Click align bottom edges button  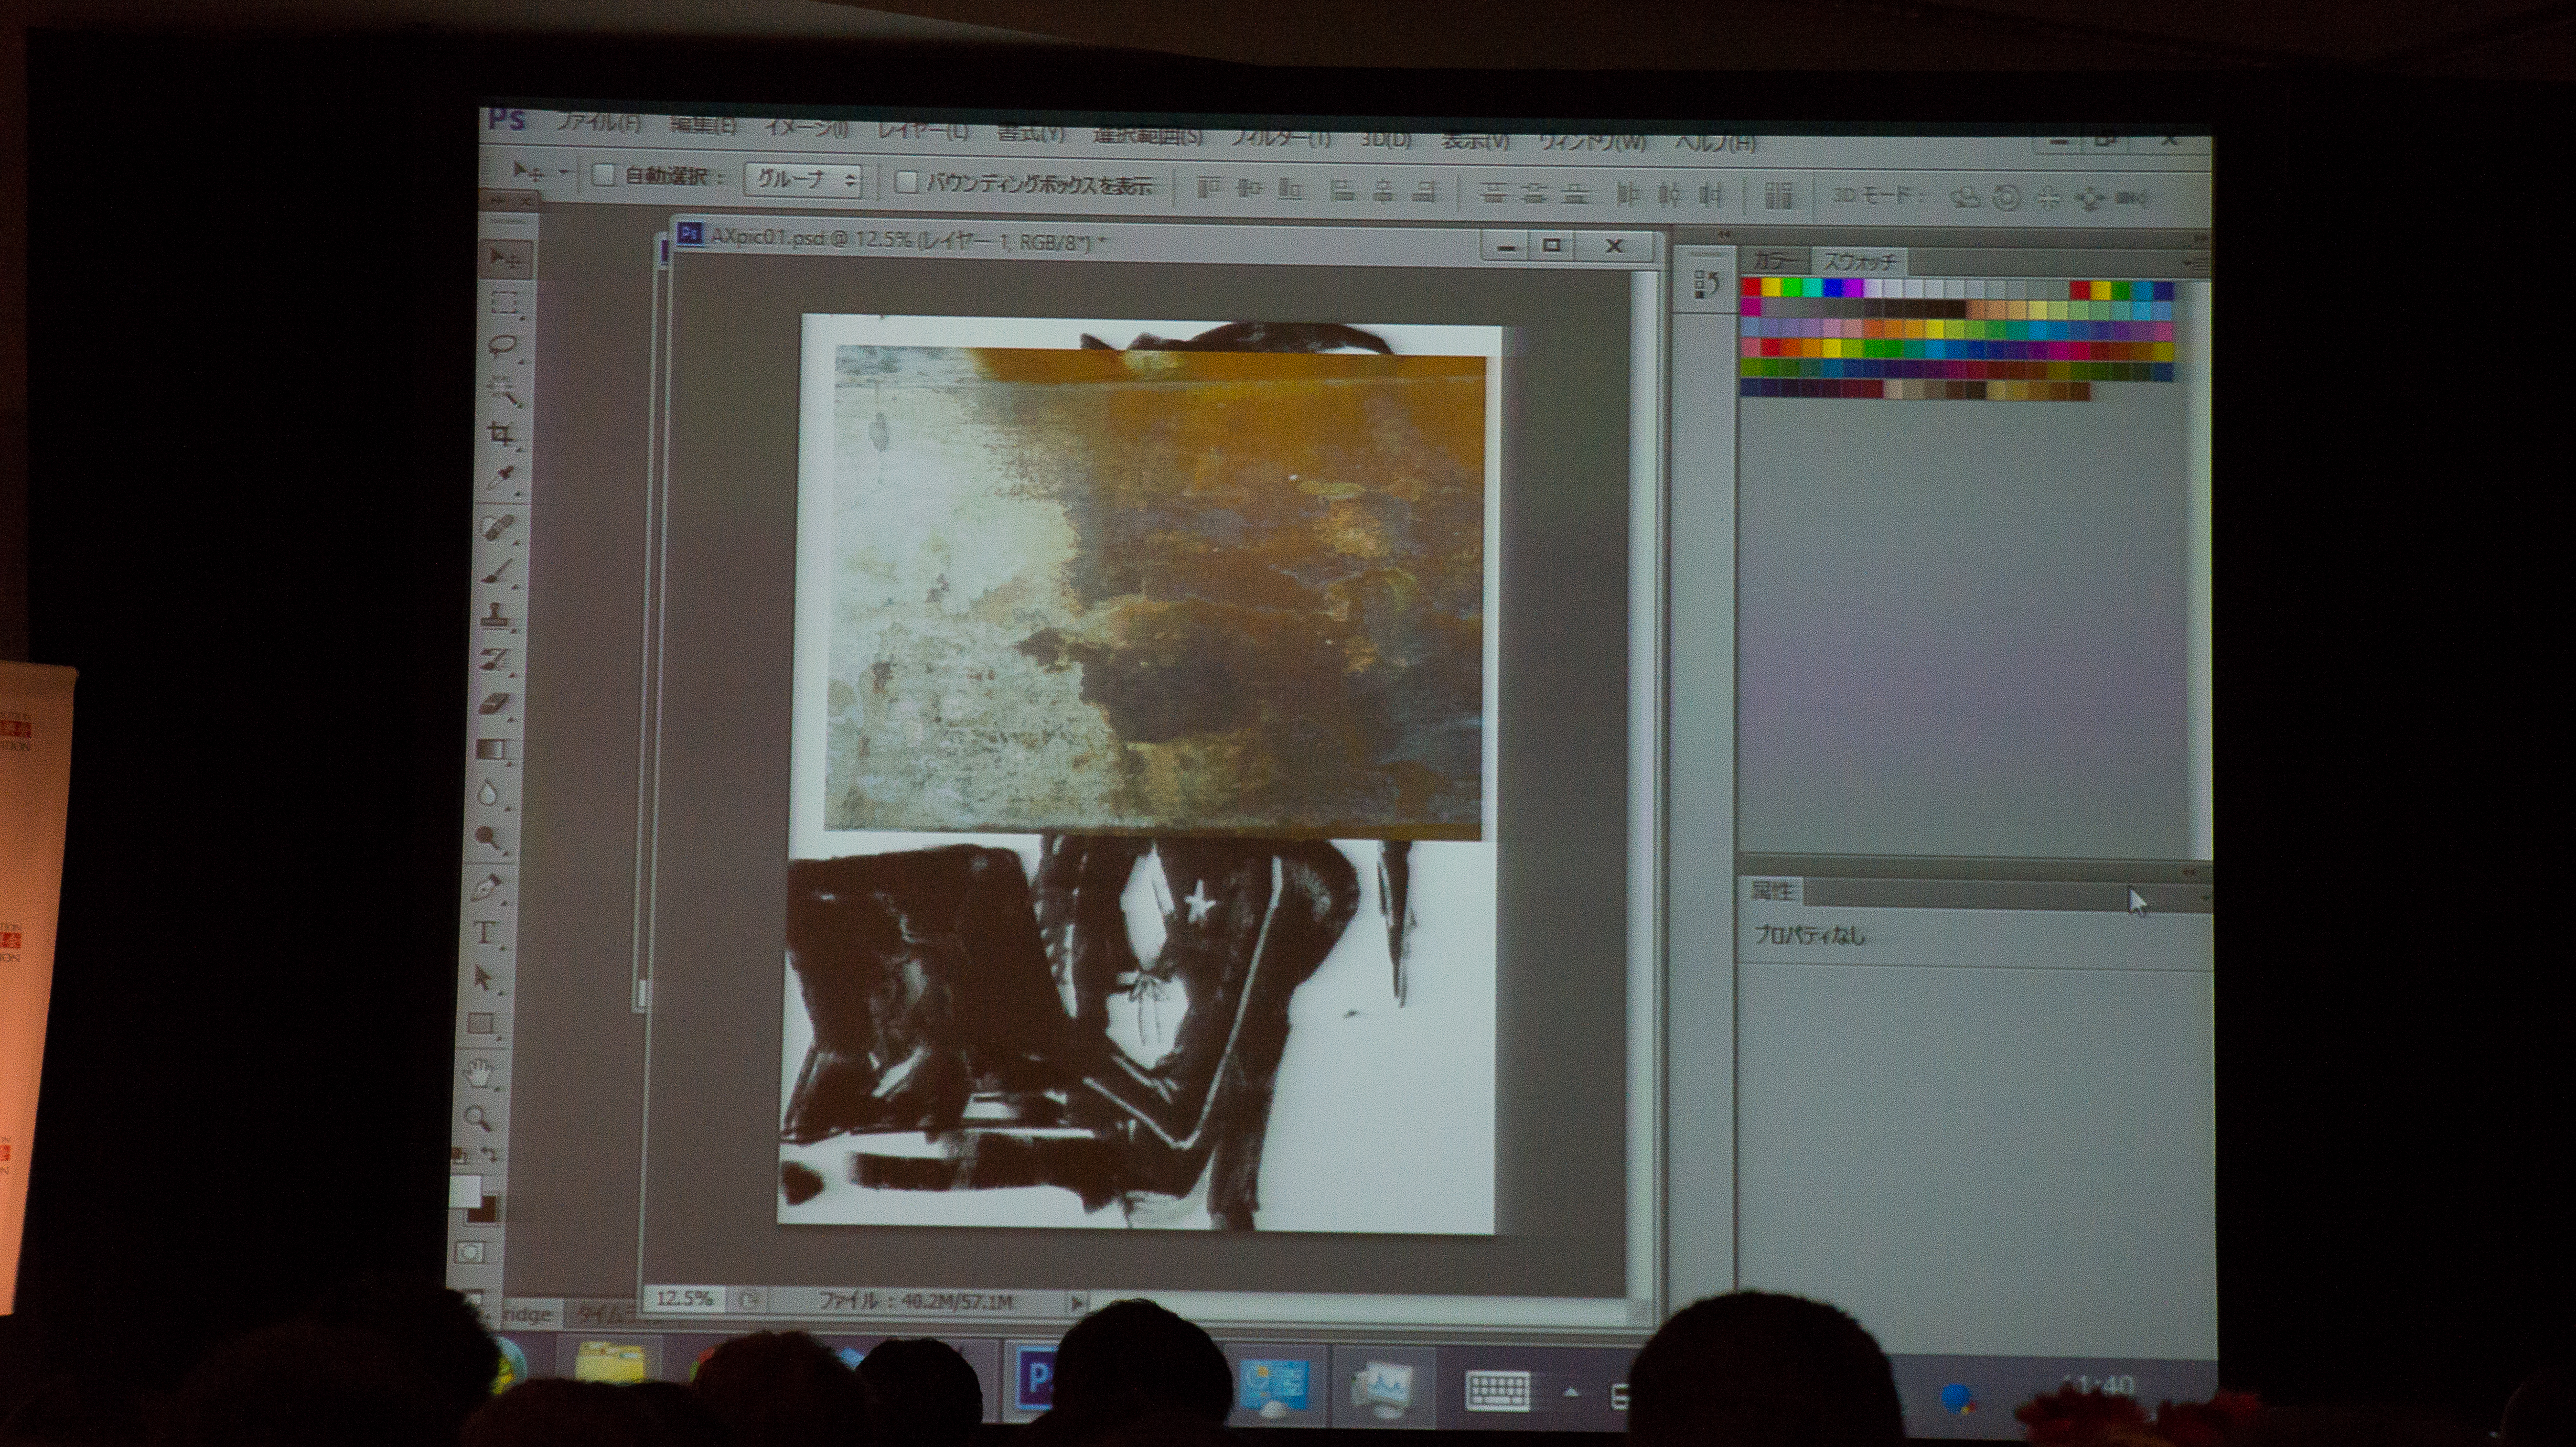click(1290, 189)
